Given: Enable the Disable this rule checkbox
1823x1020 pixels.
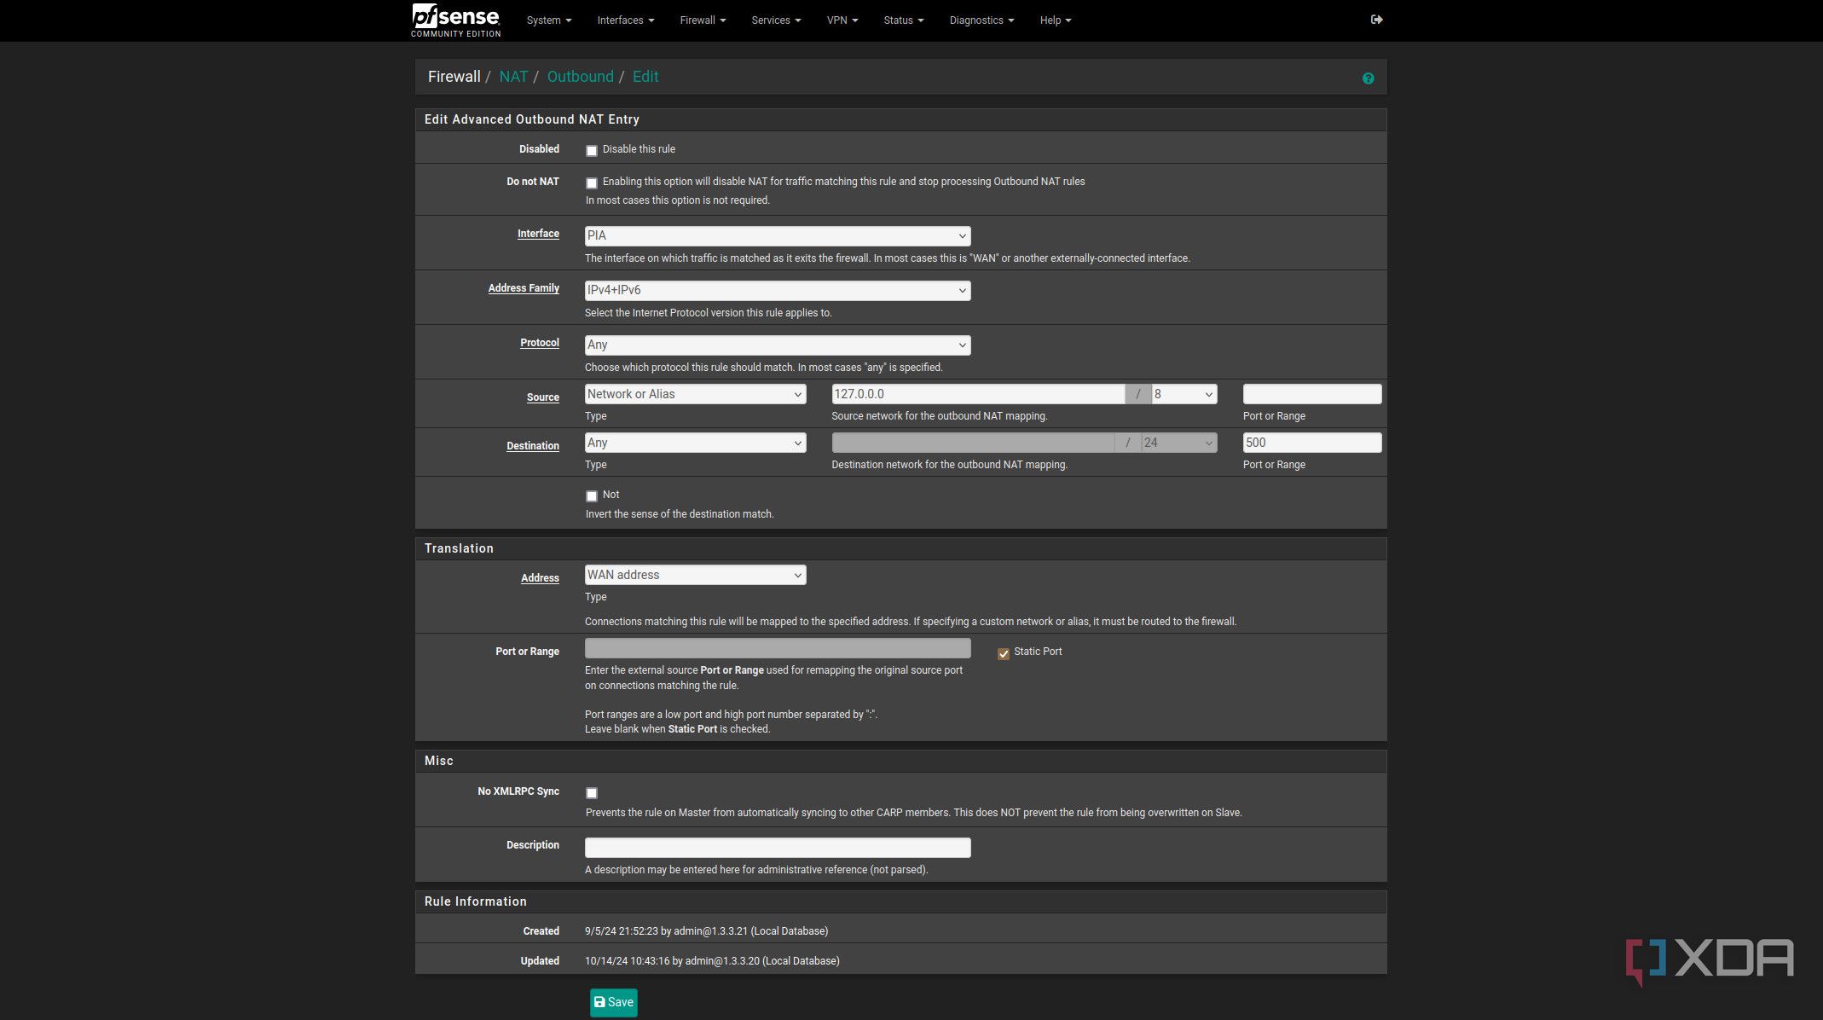Looking at the screenshot, I should 592,150.
